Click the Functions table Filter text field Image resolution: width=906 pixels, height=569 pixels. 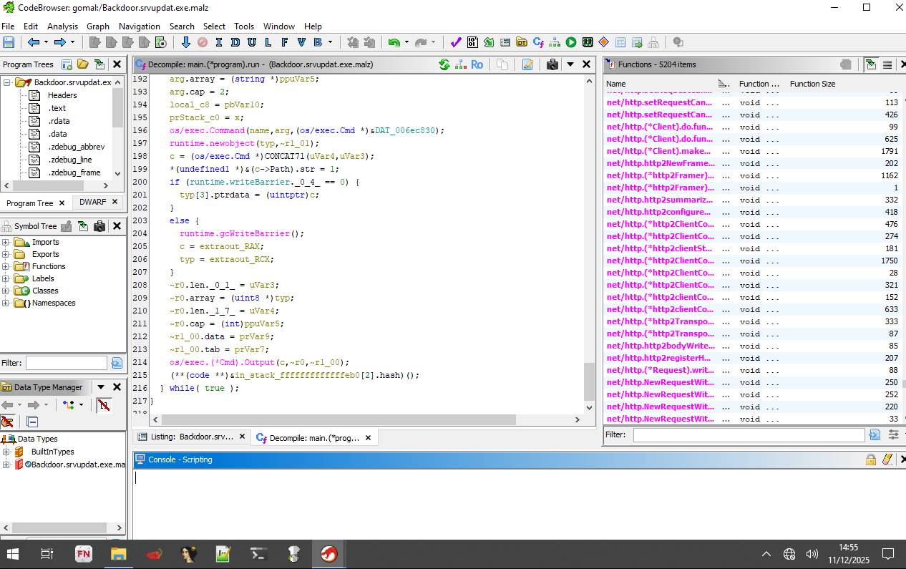click(x=748, y=434)
